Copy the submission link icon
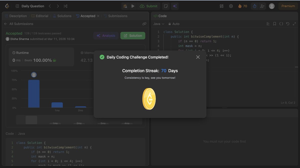The width and height of the screenshot is (300, 168). [x=144, y=24]
